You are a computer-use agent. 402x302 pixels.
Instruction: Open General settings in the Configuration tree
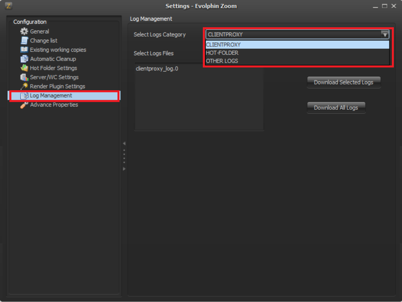(39, 31)
